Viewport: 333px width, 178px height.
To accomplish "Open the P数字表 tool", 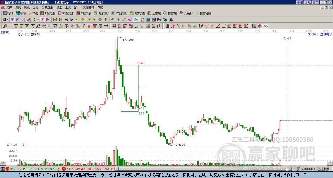I will (84, 13).
